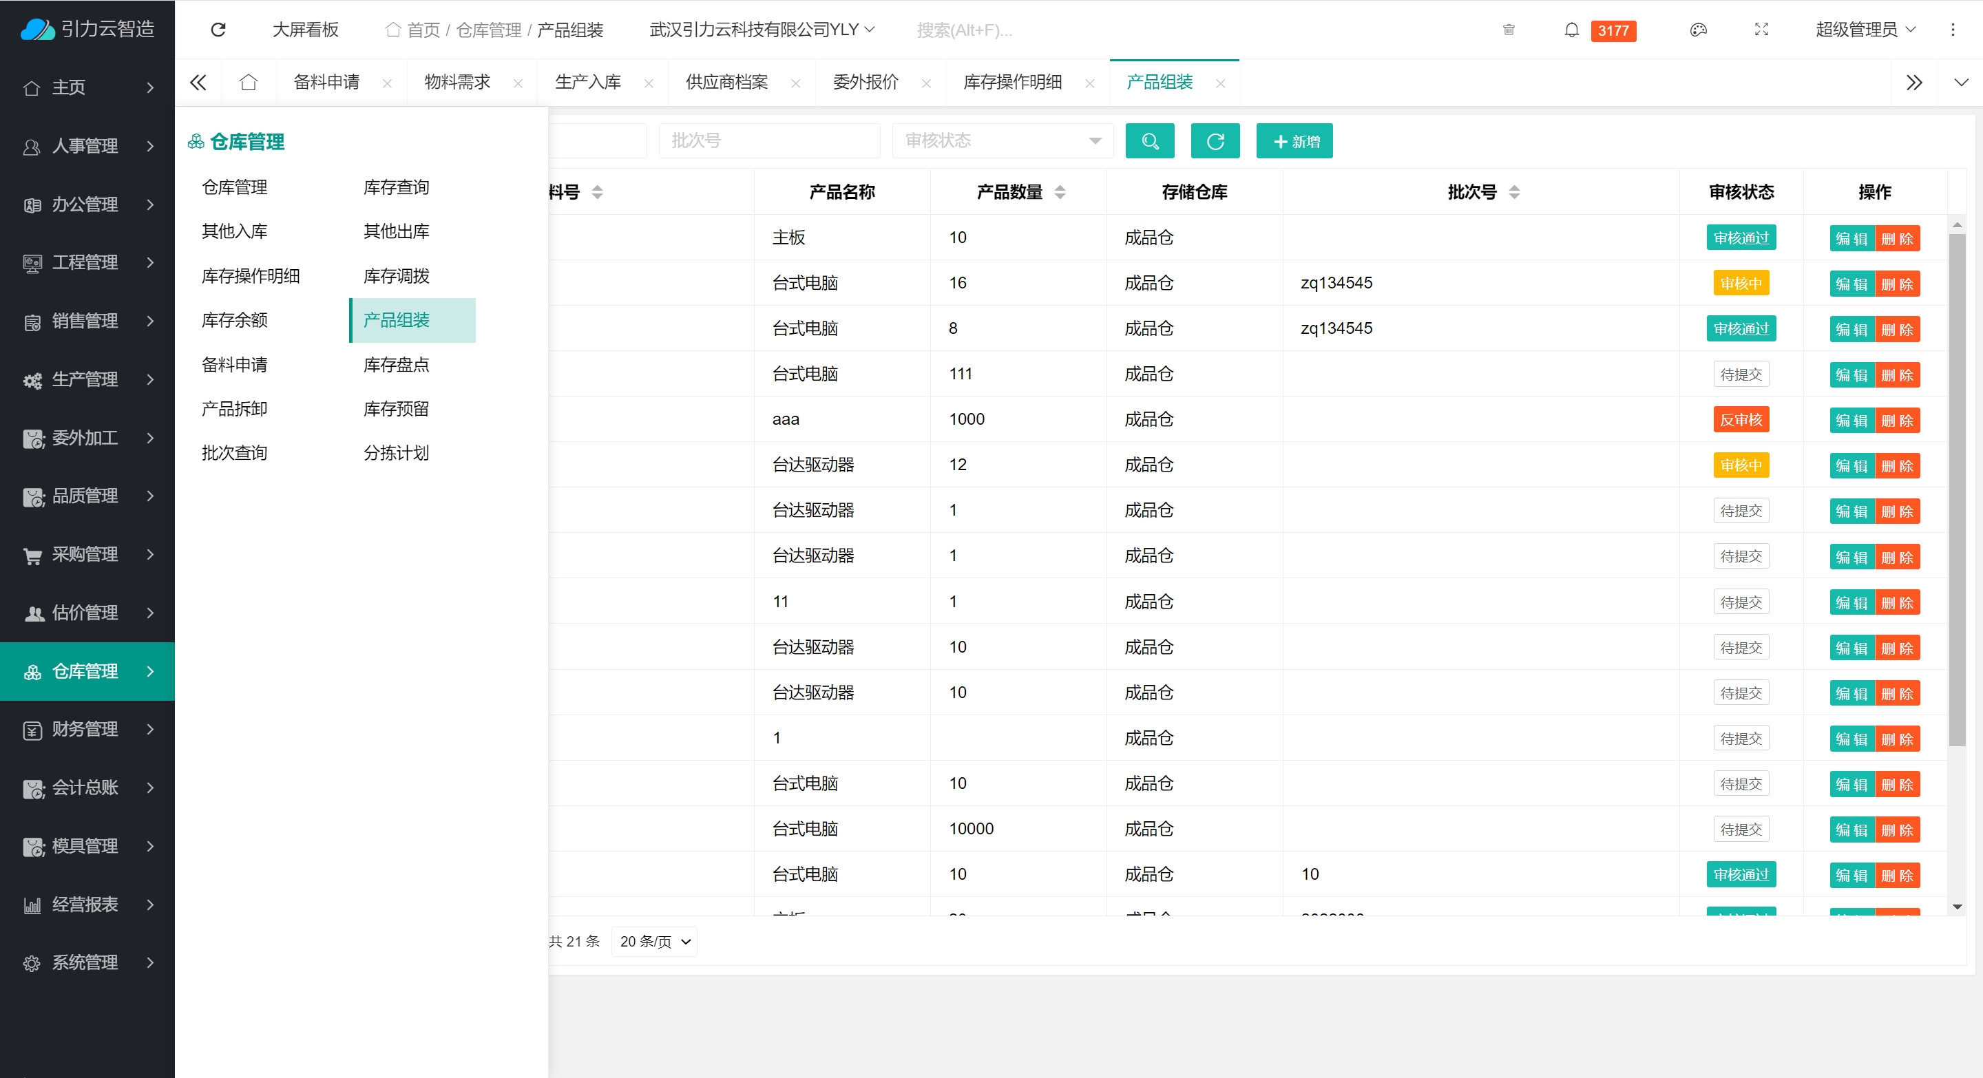Sort by 产品数量 column arrows
Screen dimensions: 1983x1078
(x=1060, y=191)
